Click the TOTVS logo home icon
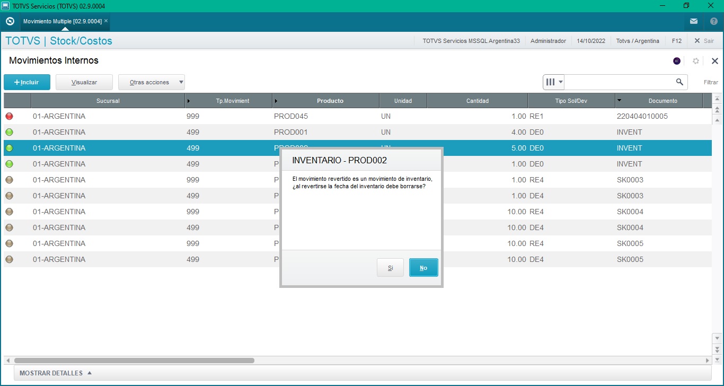 tap(10, 21)
